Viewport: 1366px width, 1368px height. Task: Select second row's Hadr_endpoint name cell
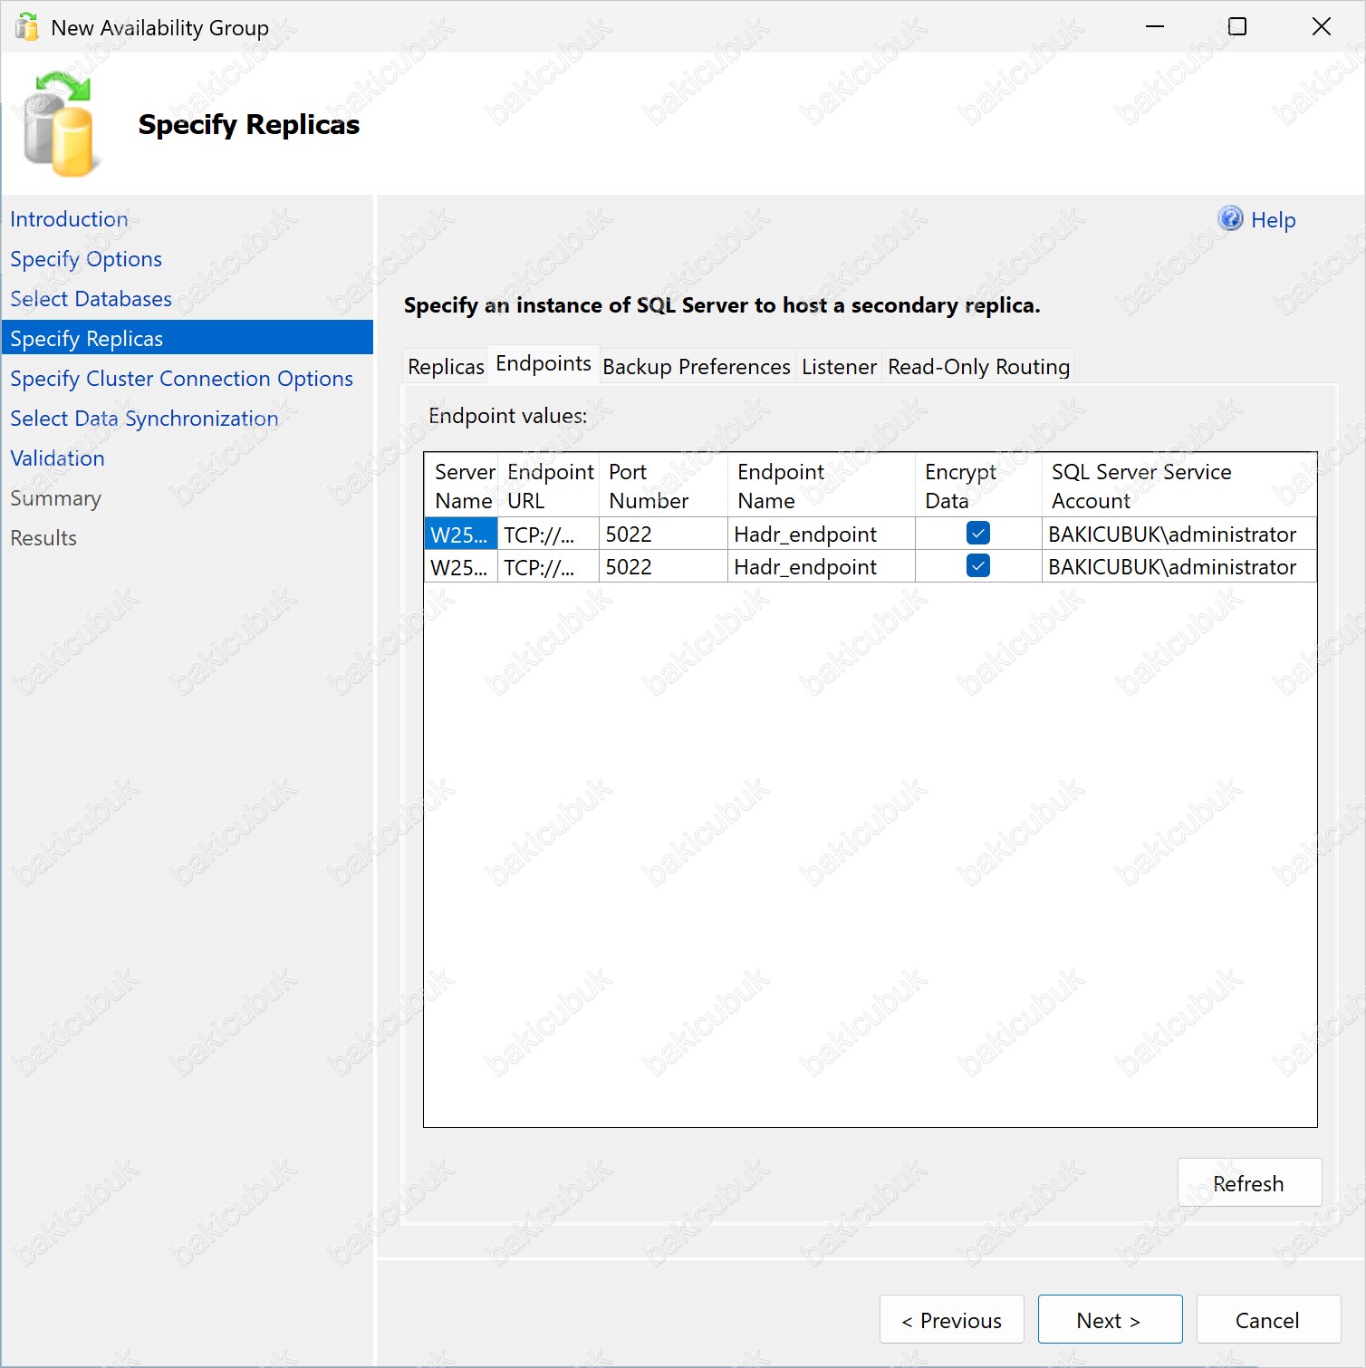click(x=822, y=566)
